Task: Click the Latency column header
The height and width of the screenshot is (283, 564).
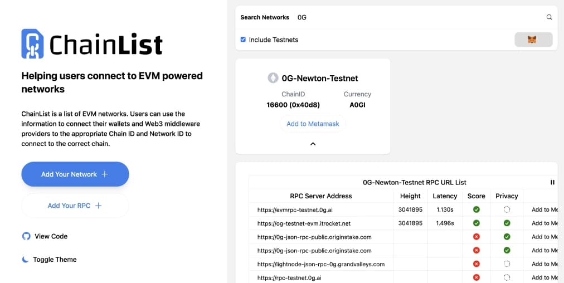Action: (445, 196)
